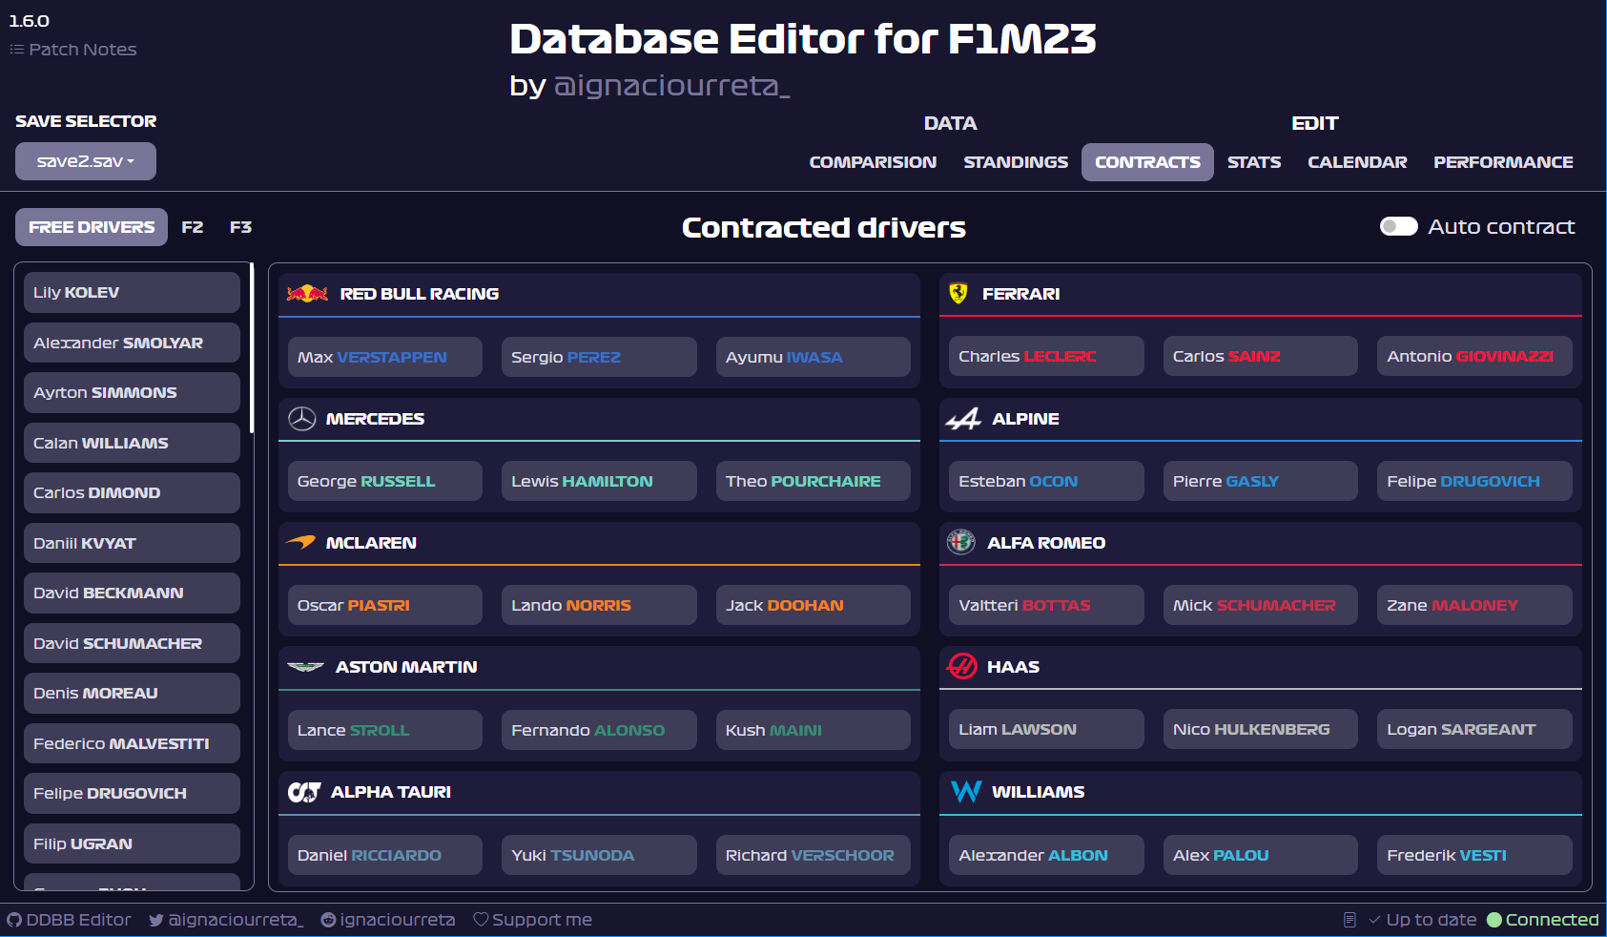Open DDBB Editor via the GitHub icon
Screen dimensions: 1607x937
(13, 919)
